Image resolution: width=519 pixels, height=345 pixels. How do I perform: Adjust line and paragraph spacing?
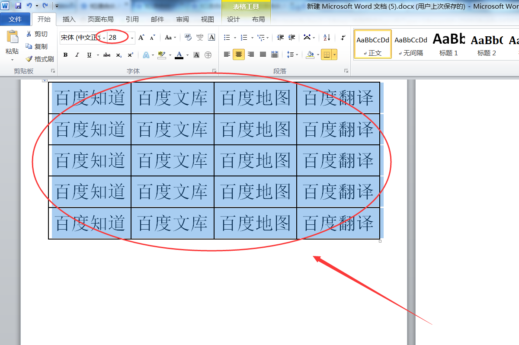pyautogui.click(x=290, y=54)
